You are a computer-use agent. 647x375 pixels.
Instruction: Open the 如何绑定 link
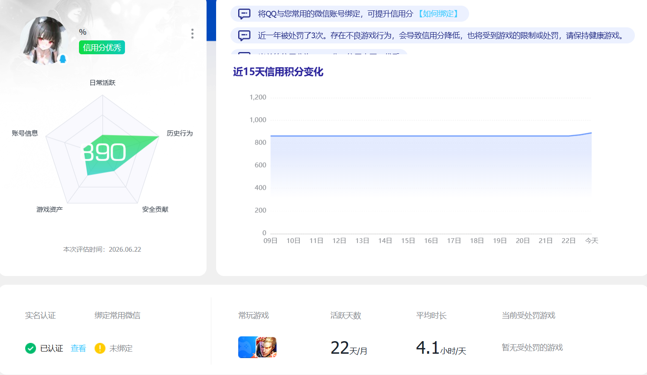(x=438, y=14)
